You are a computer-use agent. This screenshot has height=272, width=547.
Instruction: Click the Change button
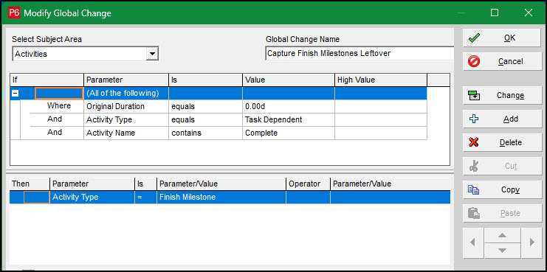502,95
